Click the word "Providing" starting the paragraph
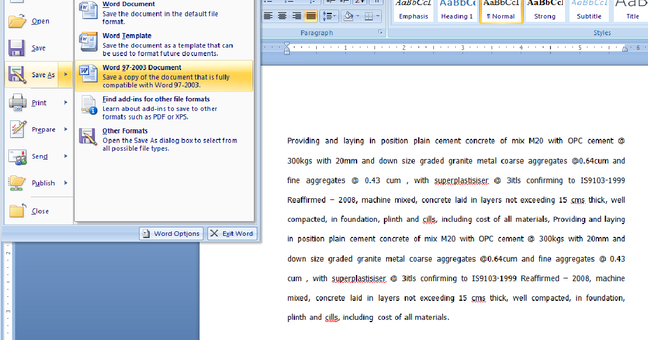 point(303,141)
